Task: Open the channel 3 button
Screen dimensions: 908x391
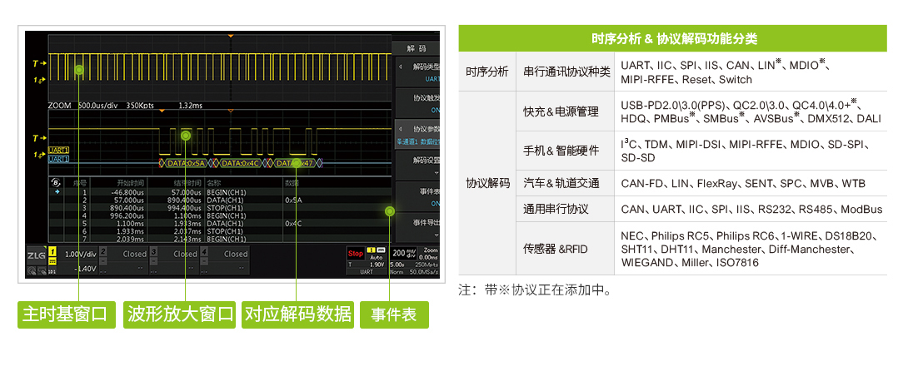Action: [x=153, y=251]
